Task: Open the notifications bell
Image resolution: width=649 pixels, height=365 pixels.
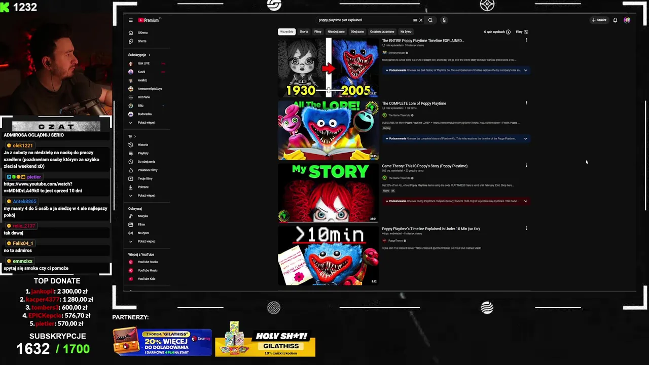Action: pos(615,20)
